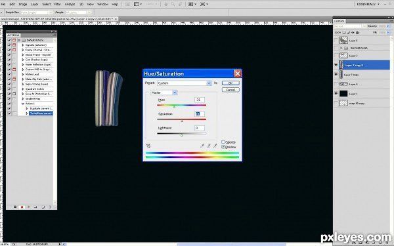Toggle checkmark for Vignette (selection) action

click(x=9, y=45)
